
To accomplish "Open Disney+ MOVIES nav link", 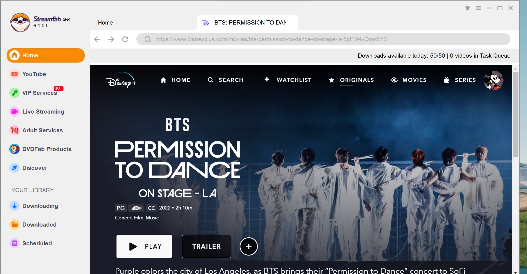I will point(409,80).
